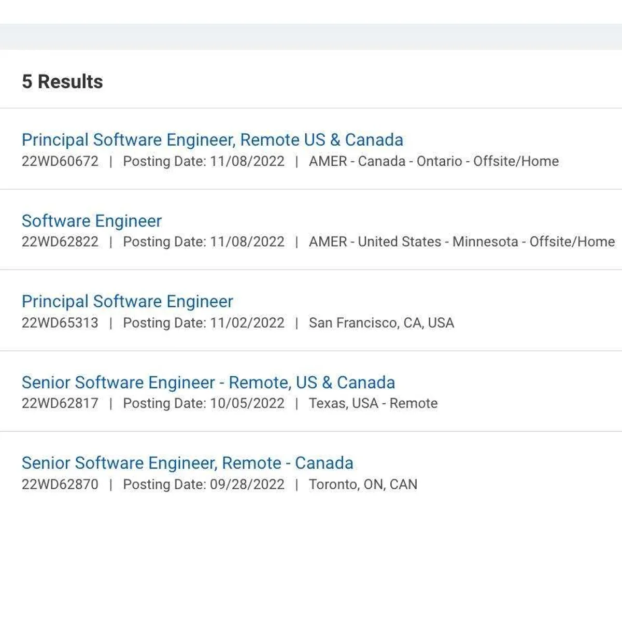Viewport: 622px width, 622px height.
Task: Click the gray bar above the results
Action: 311,37
